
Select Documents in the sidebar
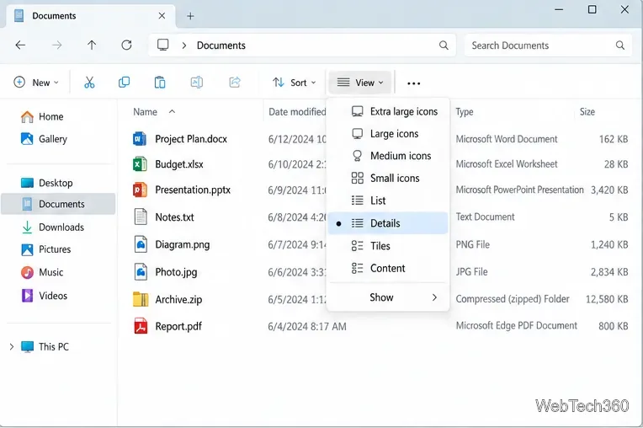pyautogui.click(x=58, y=204)
